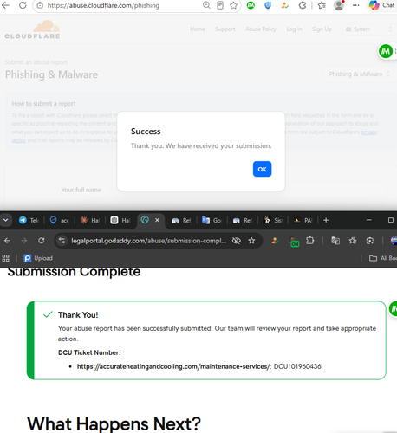The image size is (397, 433).
Task: Bookmark the GoDaddy page with star
Action: pyautogui.click(x=251, y=241)
